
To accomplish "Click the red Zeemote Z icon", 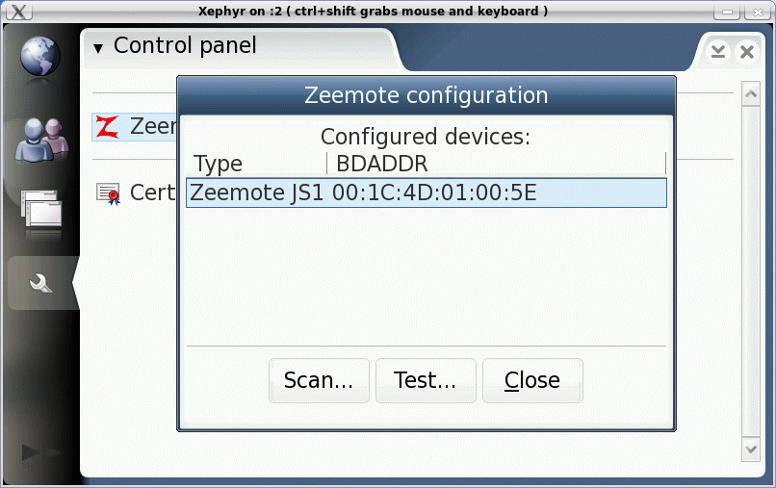I will pos(108,127).
